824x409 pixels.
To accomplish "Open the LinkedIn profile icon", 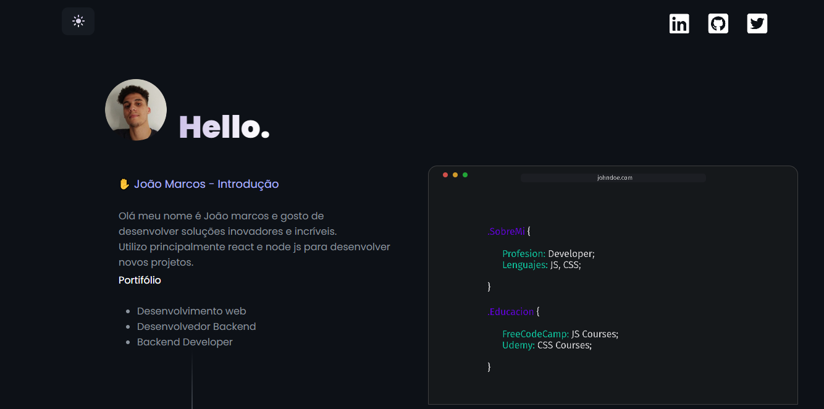I will pos(679,23).
